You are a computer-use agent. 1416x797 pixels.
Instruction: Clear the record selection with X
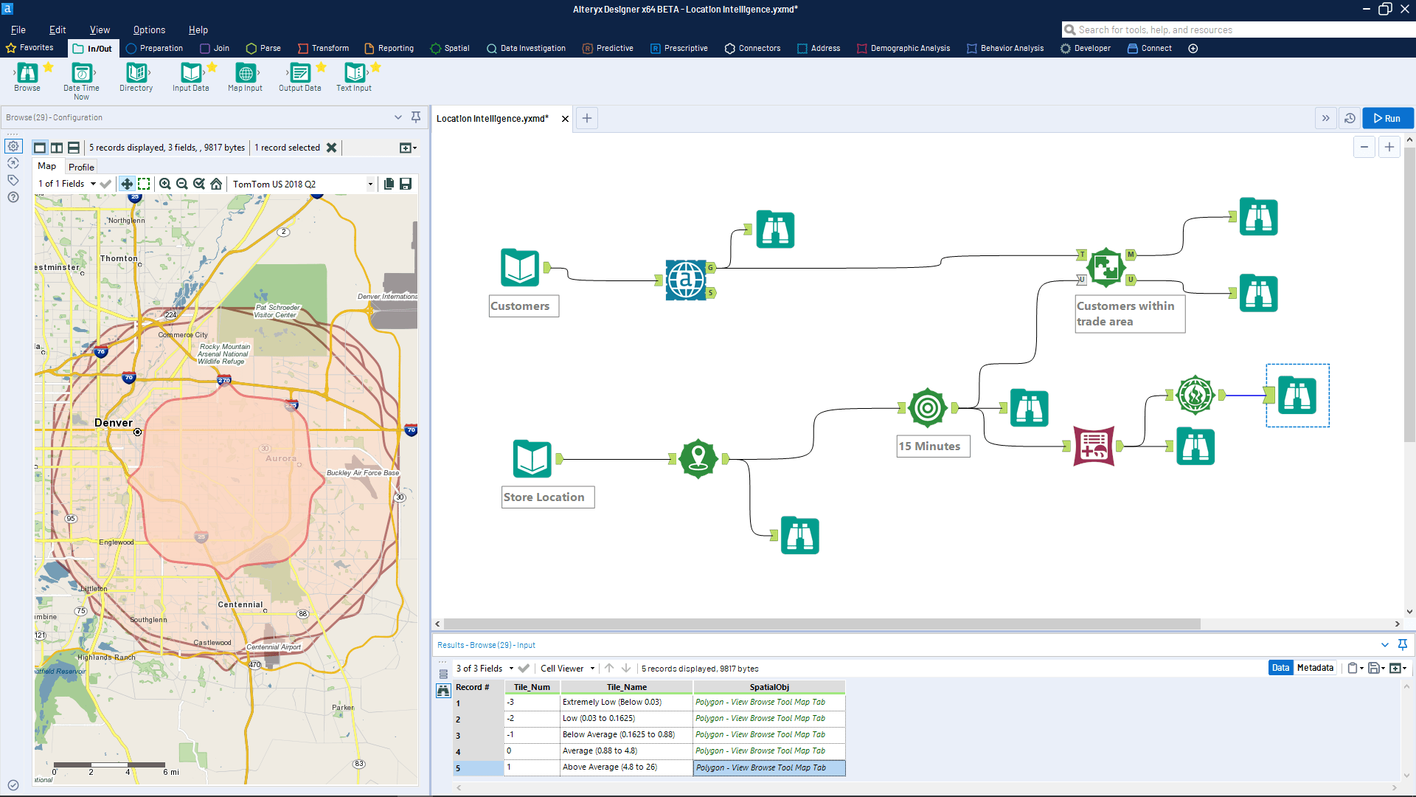point(332,148)
